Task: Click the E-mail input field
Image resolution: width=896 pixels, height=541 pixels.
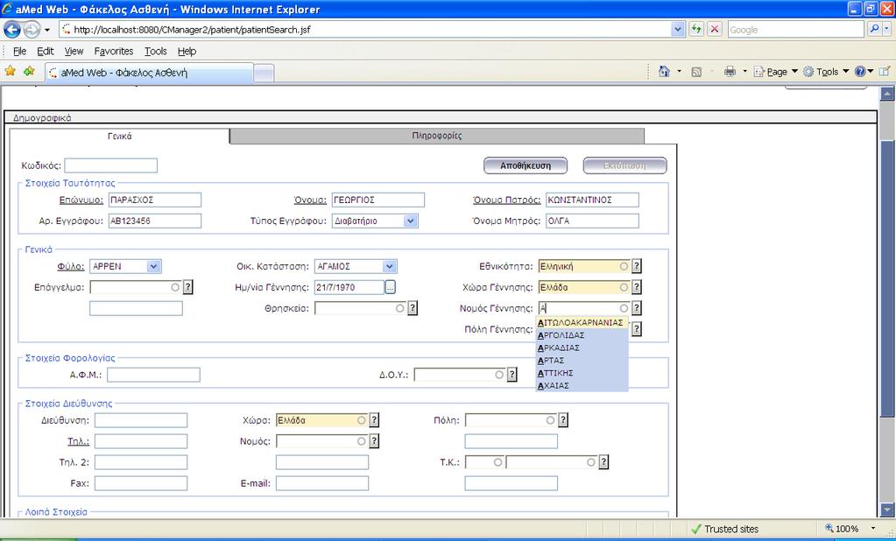Action: click(322, 483)
